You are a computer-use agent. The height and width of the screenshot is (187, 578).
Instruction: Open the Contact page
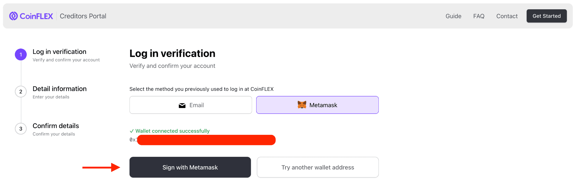[507, 16]
